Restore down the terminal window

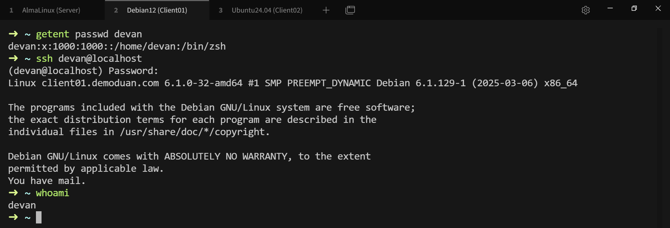[x=634, y=8]
